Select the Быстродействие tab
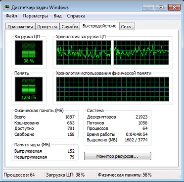 point(99,26)
